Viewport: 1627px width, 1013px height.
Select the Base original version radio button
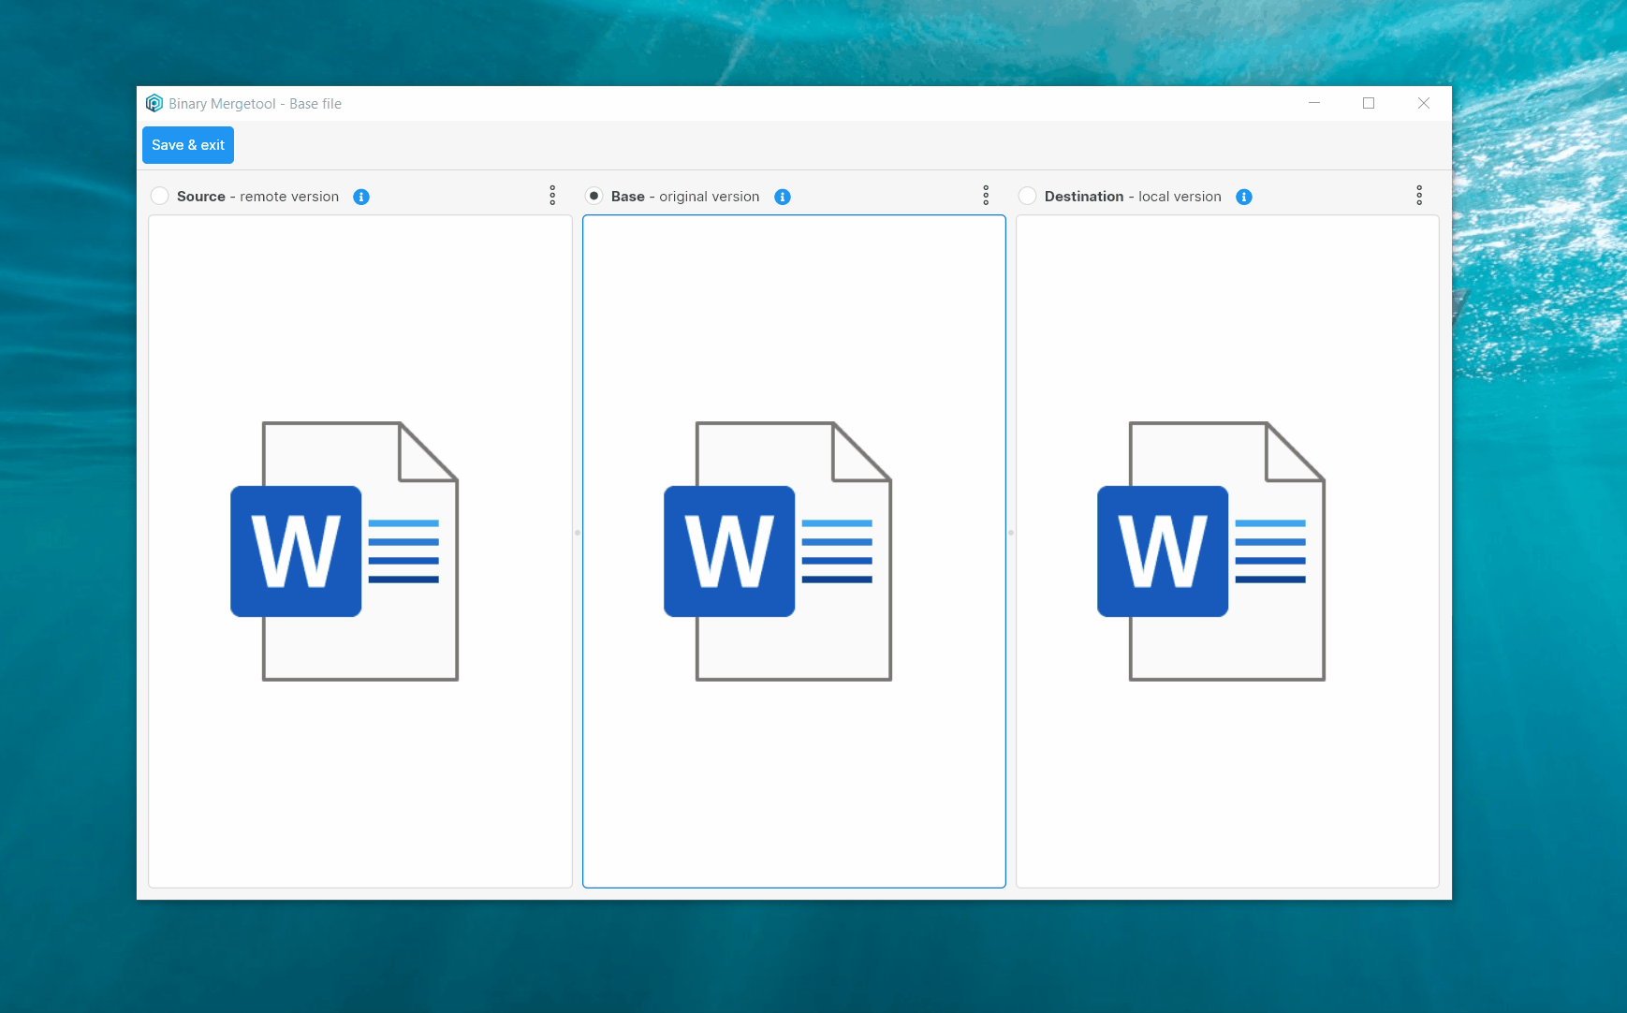(x=594, y=196)
